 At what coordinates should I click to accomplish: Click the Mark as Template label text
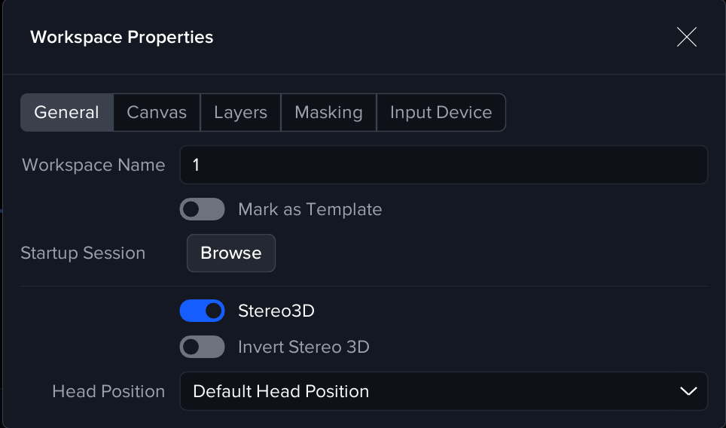(310, 209)
